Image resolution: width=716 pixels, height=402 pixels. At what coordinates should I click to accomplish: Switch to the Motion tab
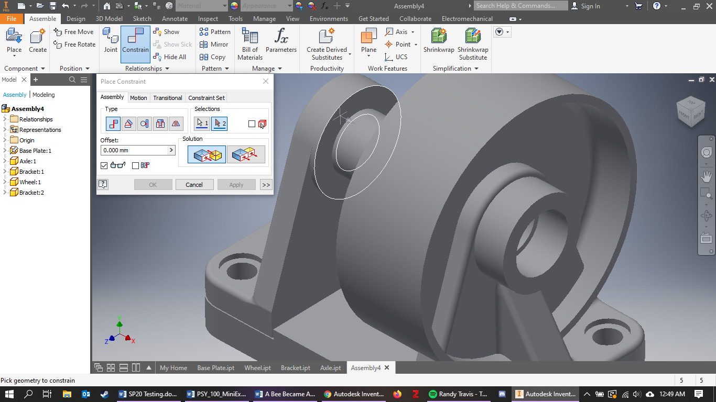click(138, 98)
